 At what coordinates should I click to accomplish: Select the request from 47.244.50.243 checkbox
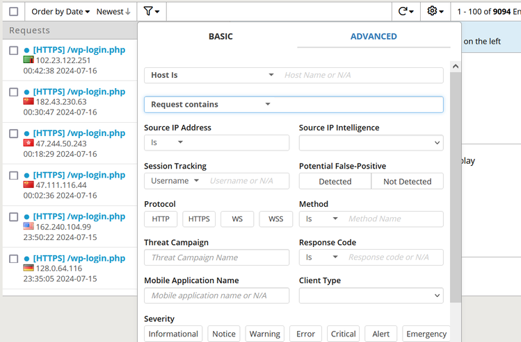point(14,134)
